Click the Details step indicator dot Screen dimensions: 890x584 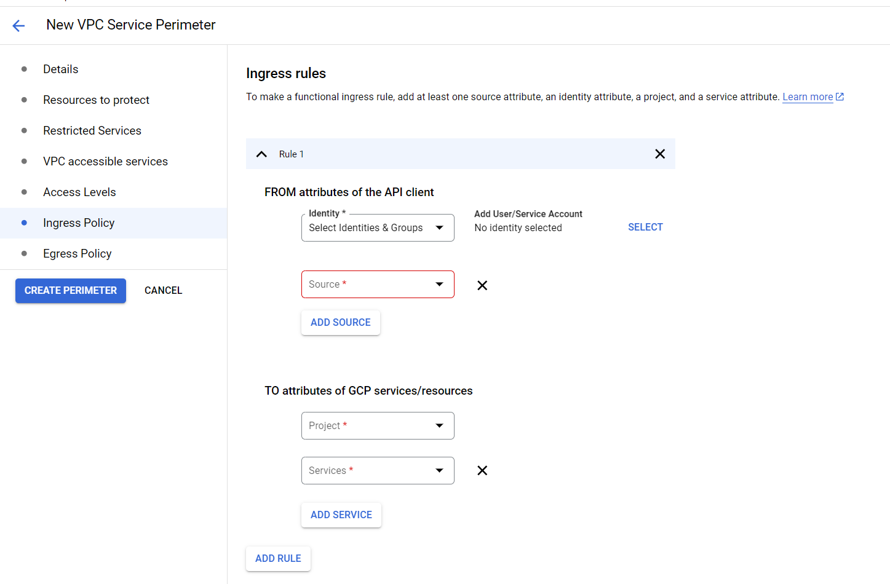point(25,69)
